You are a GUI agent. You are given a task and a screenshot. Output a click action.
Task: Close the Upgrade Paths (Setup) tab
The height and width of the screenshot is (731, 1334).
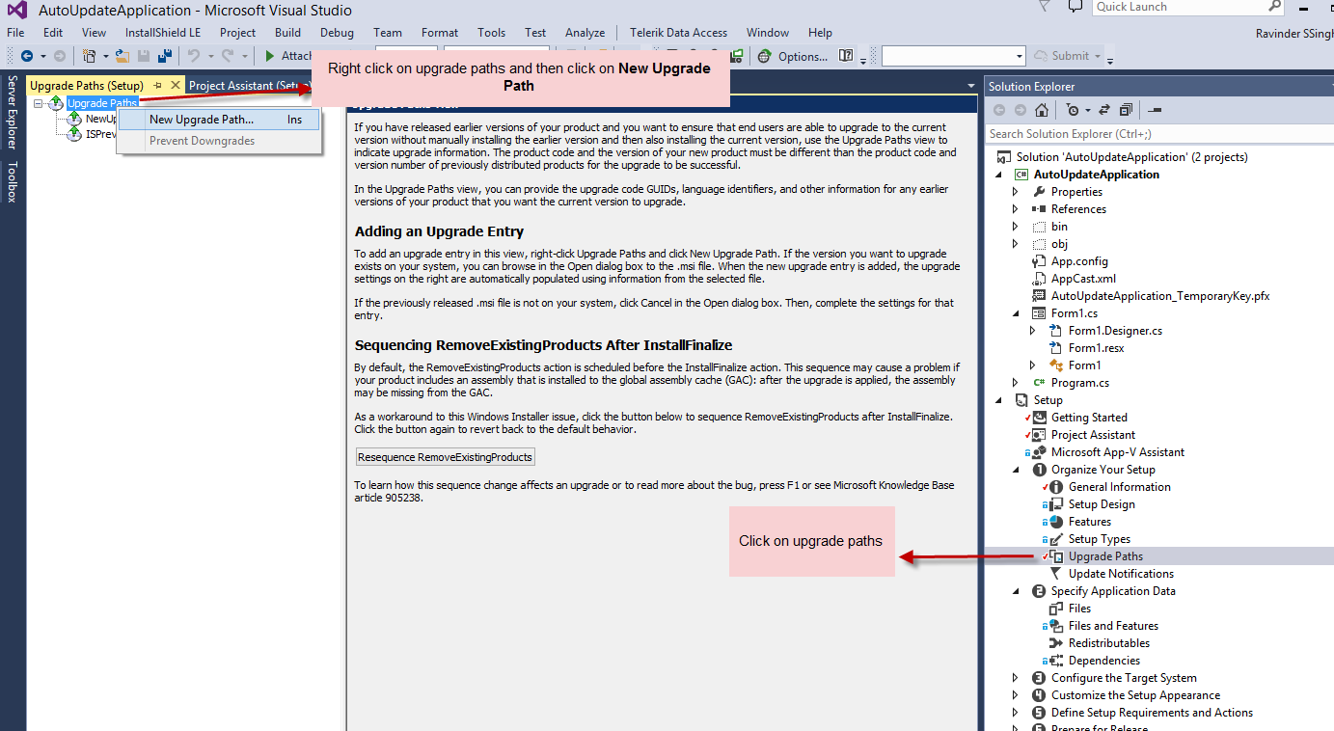pyautogui.click(x=176, y=86)
